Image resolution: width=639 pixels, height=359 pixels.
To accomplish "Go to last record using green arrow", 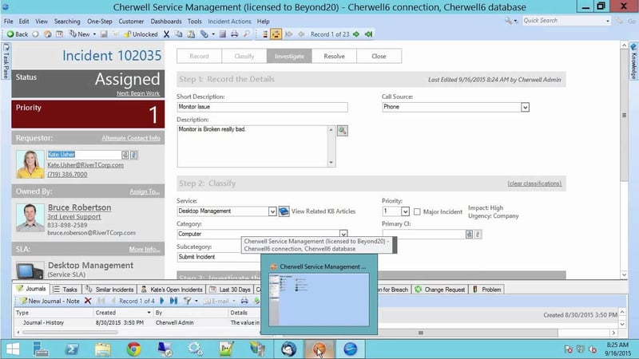I will click(367, 34).
